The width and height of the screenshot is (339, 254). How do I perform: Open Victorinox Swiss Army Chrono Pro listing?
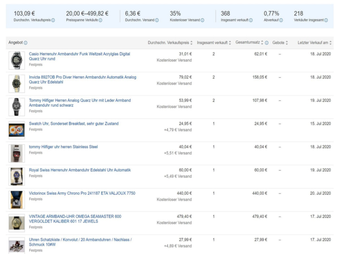coord(82,193)
